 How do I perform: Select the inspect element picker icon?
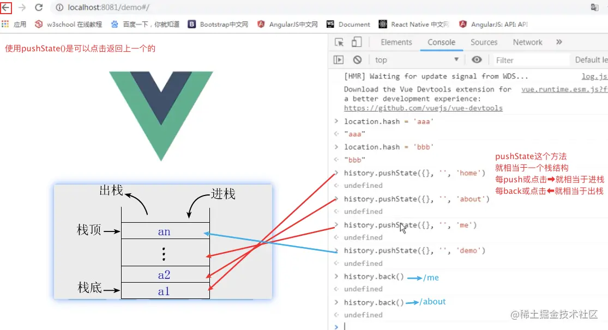pyautogui.click(x=339, y=42)
